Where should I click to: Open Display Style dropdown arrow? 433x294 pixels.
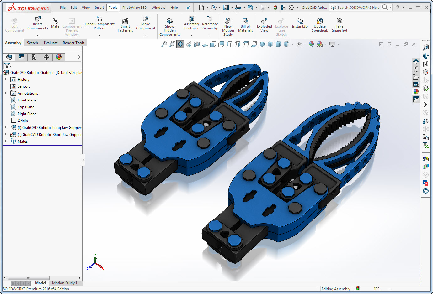click(292, 44)
